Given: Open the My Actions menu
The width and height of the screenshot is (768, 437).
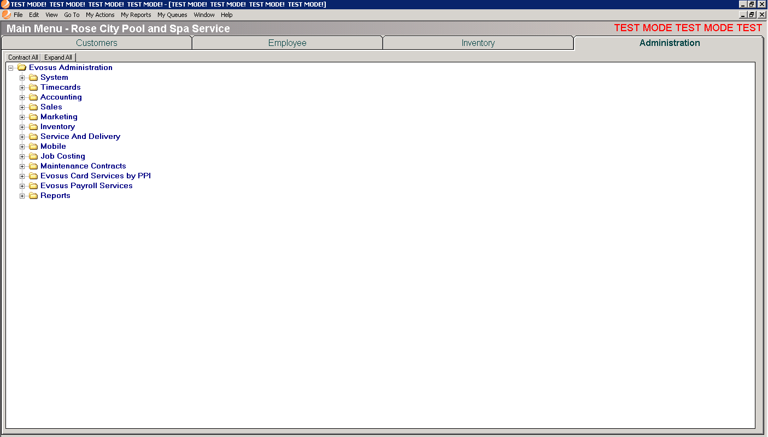Looking at the screenshot, I should [x=100, y=15].
